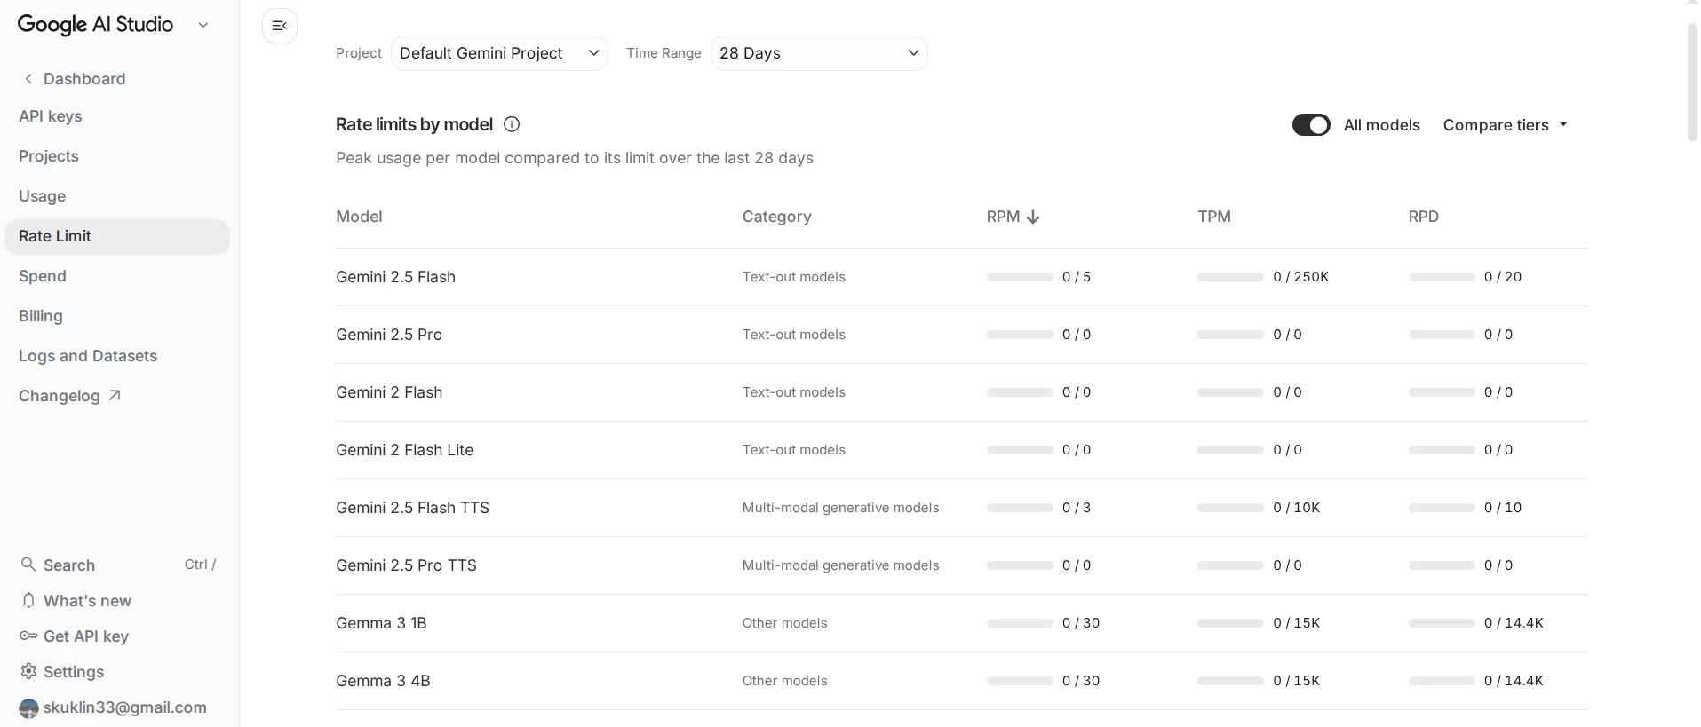
Task: Sort by the RPD column header
Action: coord(1424,217)
